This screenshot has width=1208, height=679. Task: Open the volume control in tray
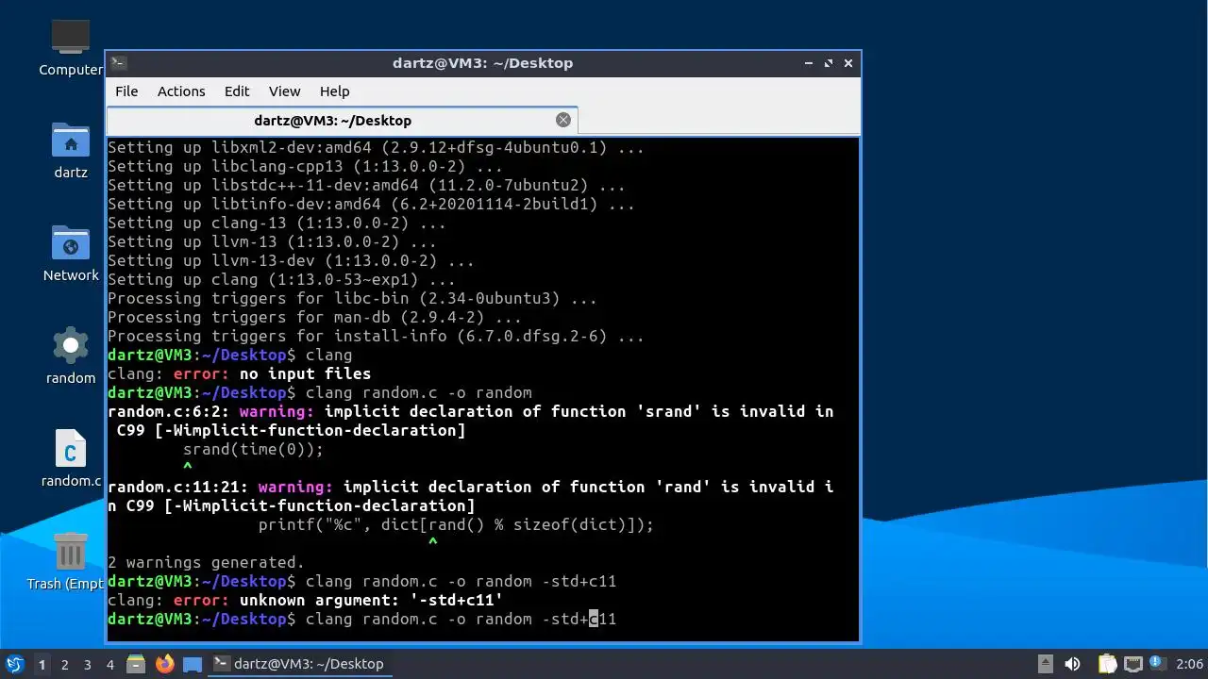point(1072,664)
